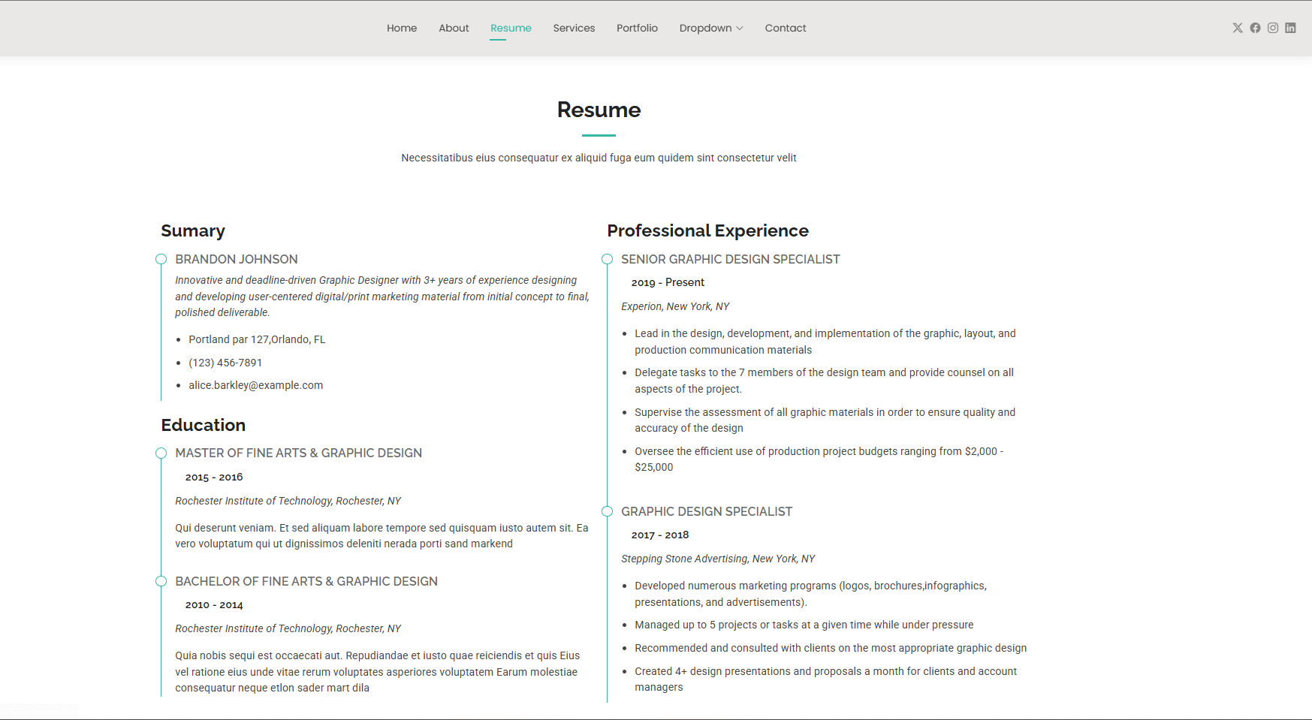
Task: Click timeline dot for Bachelor of Fine Arts
Action: coord(161,581)
